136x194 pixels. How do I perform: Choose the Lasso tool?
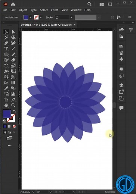(x=13, y=37)
